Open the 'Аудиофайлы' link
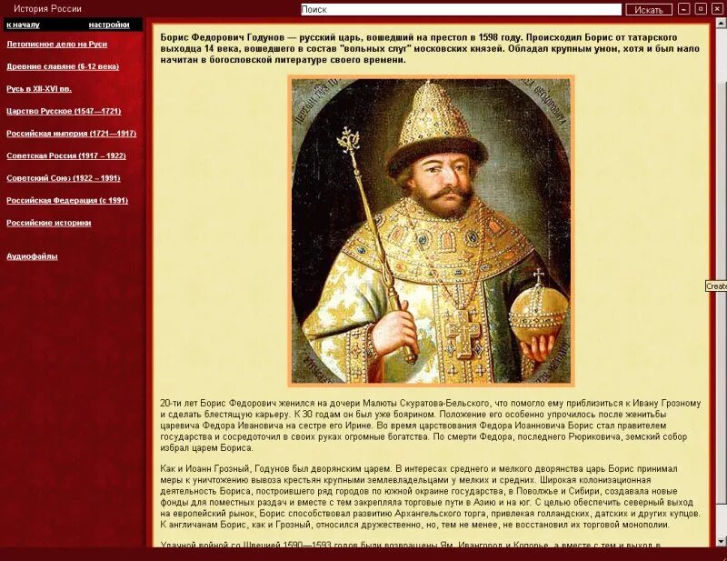This screenshot has height=561, width=727. 32,255
